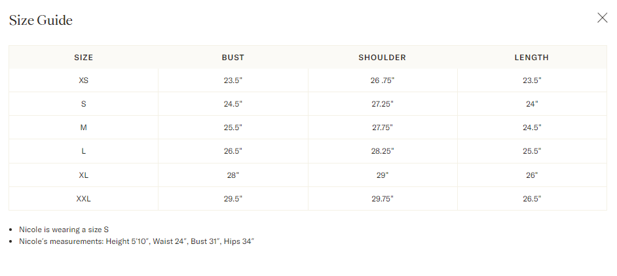Click the 28" bust value for XL

tap(233, 175)
